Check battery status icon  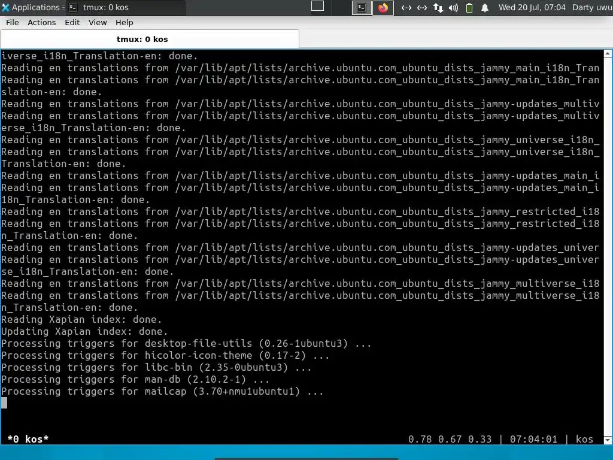(x=469, y=7)
